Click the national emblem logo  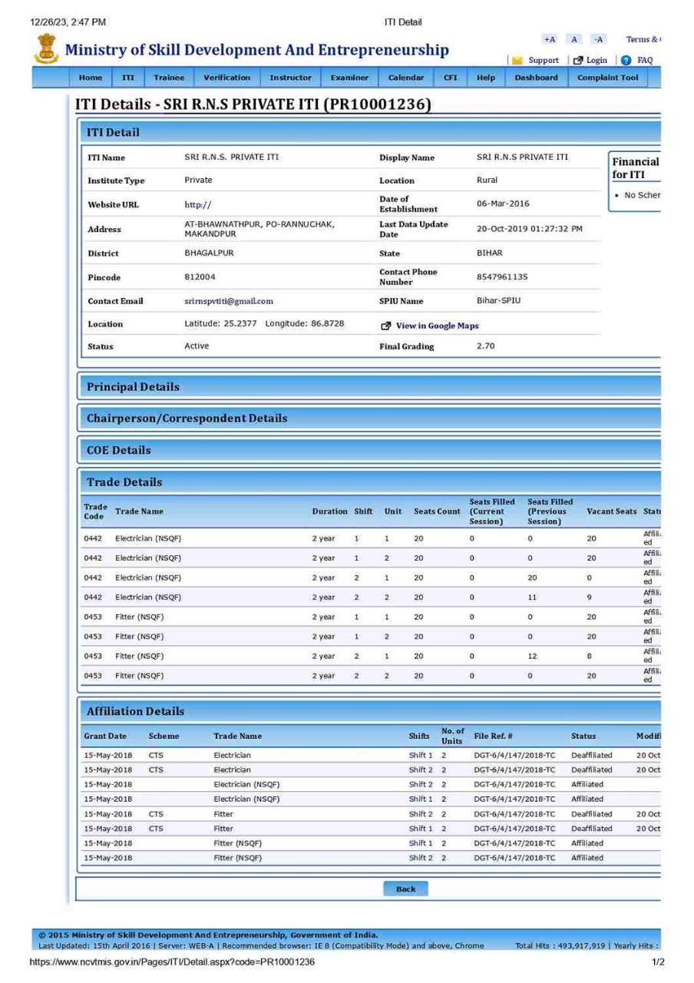(46, 49)
